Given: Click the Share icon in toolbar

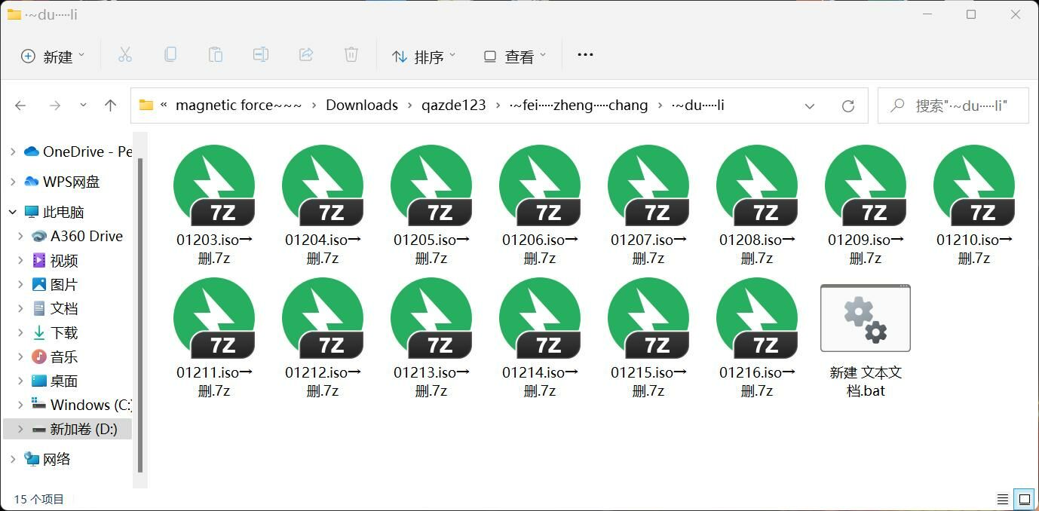Looking at the screenshot, I should [x=306, y=55].
